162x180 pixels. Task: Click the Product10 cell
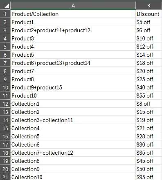click(x=73, y=96)
